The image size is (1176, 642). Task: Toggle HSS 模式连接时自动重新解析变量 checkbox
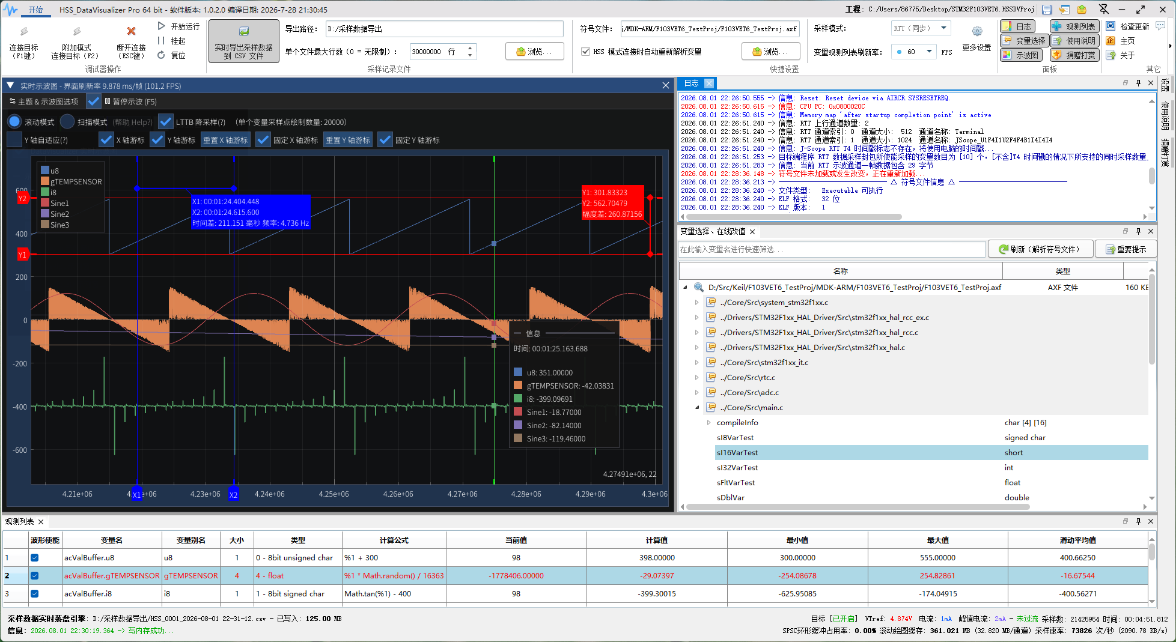click(586, 52)
